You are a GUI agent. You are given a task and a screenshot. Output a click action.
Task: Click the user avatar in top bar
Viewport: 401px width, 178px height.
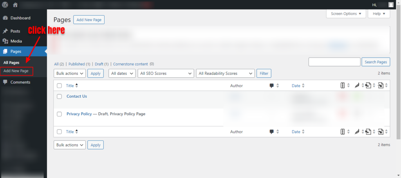[391, 5]
